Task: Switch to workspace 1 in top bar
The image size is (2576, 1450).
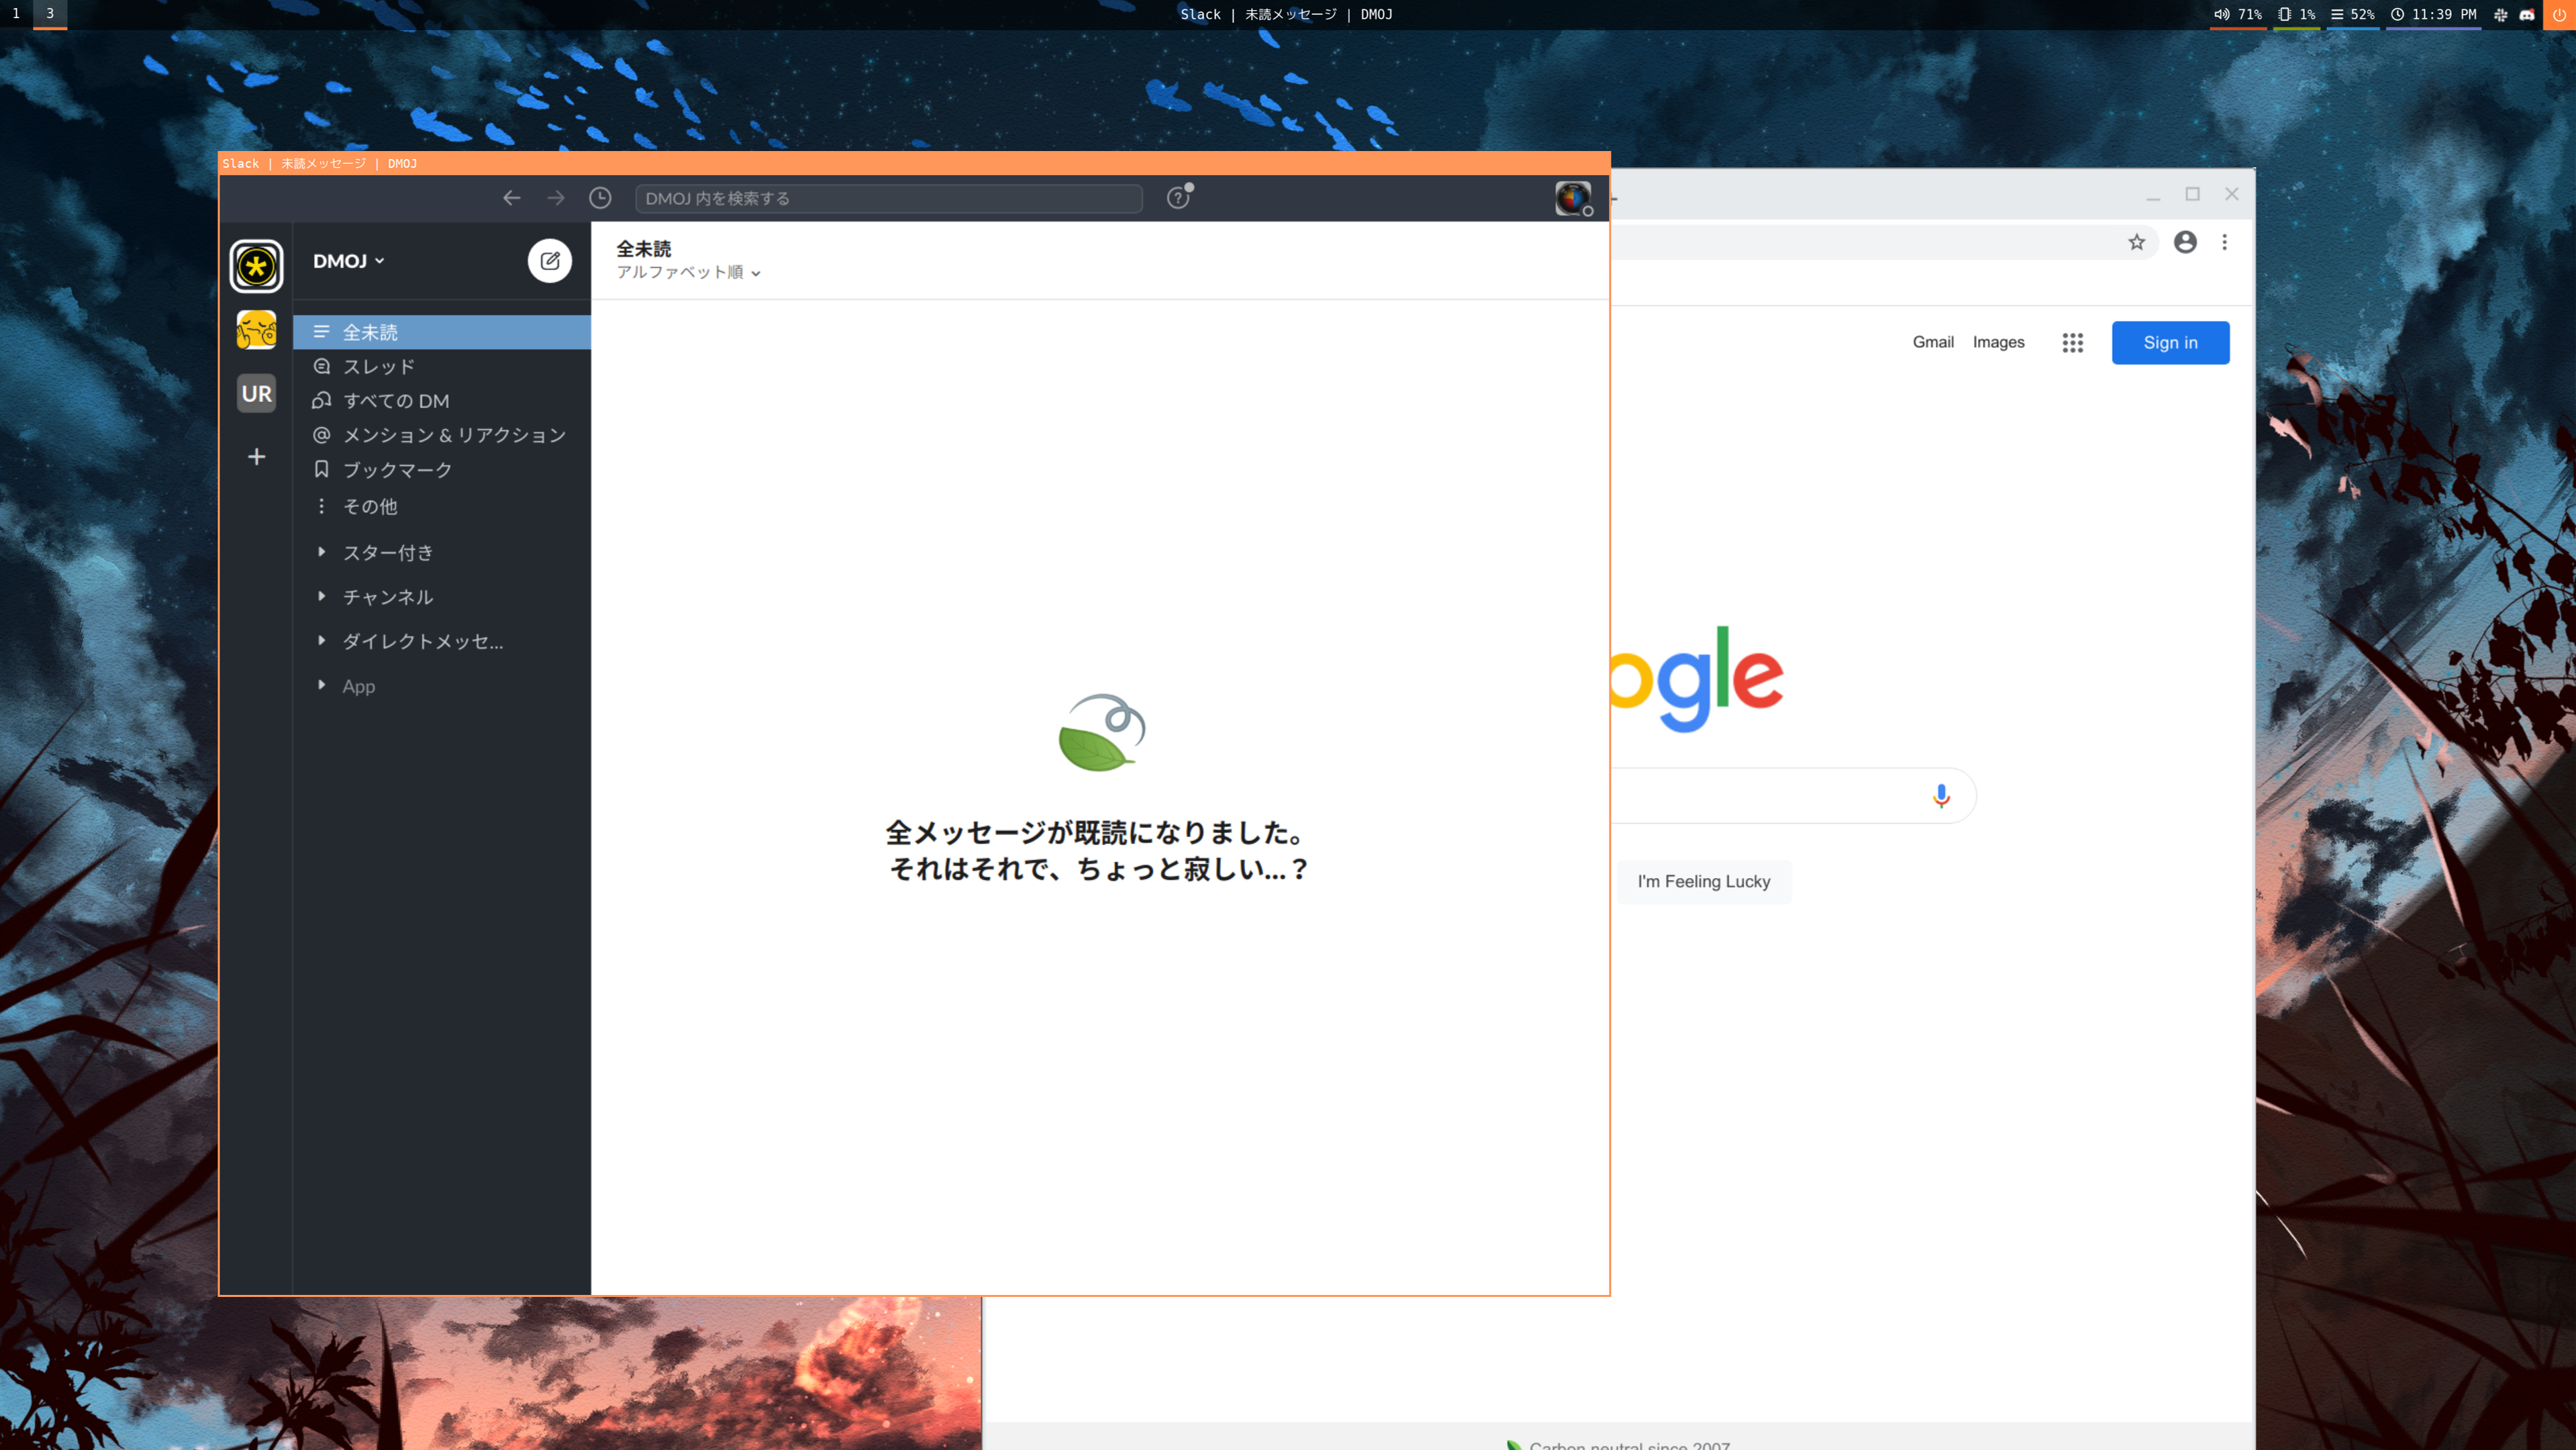Action: [16, 14]
